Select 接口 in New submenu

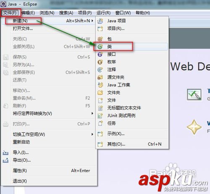(132, 54)
